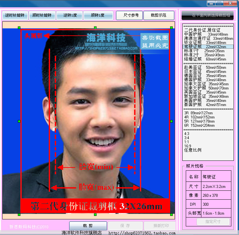
Task: Click the 顺时针旋转 rotate button
Action: [x=42, y=15]
